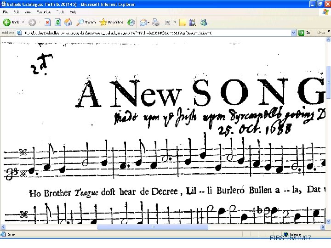Open the View menu
Viewport: 331px width, 248px height.
[x=28, y=12]
